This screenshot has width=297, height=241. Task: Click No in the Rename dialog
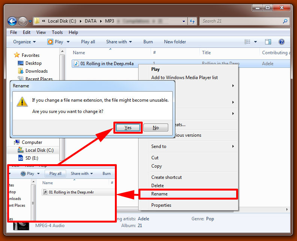point(156,128)
